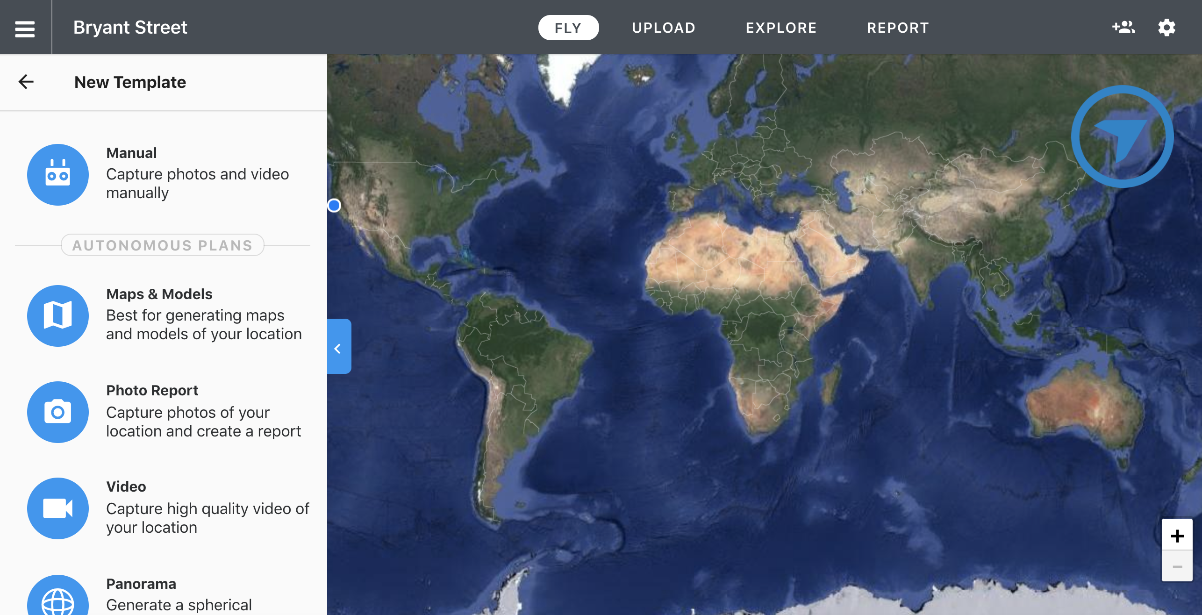Viewport: 1202px width, 615px height.
Task: Open the EXPLORE tab
Action: coord(781,28)
